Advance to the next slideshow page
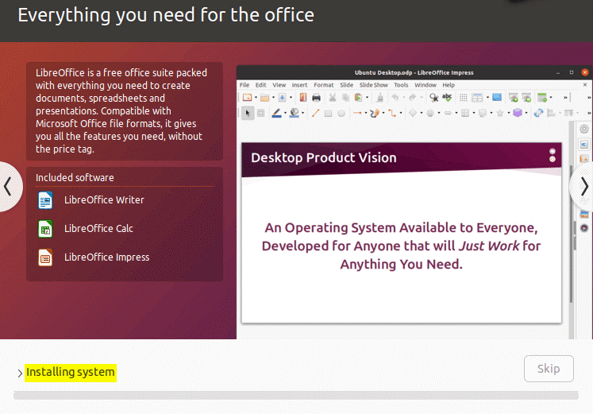This screenshot has height=414, width=593. tap(583, 187)
